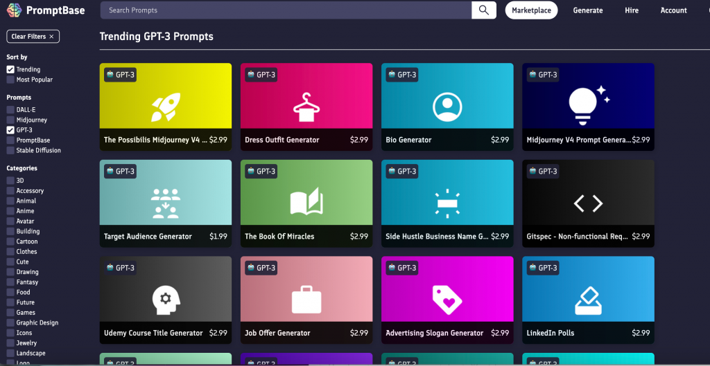710x366 pixels.
Task: Check the PromptBase prompts filter
Action: [x=10, y=140]
